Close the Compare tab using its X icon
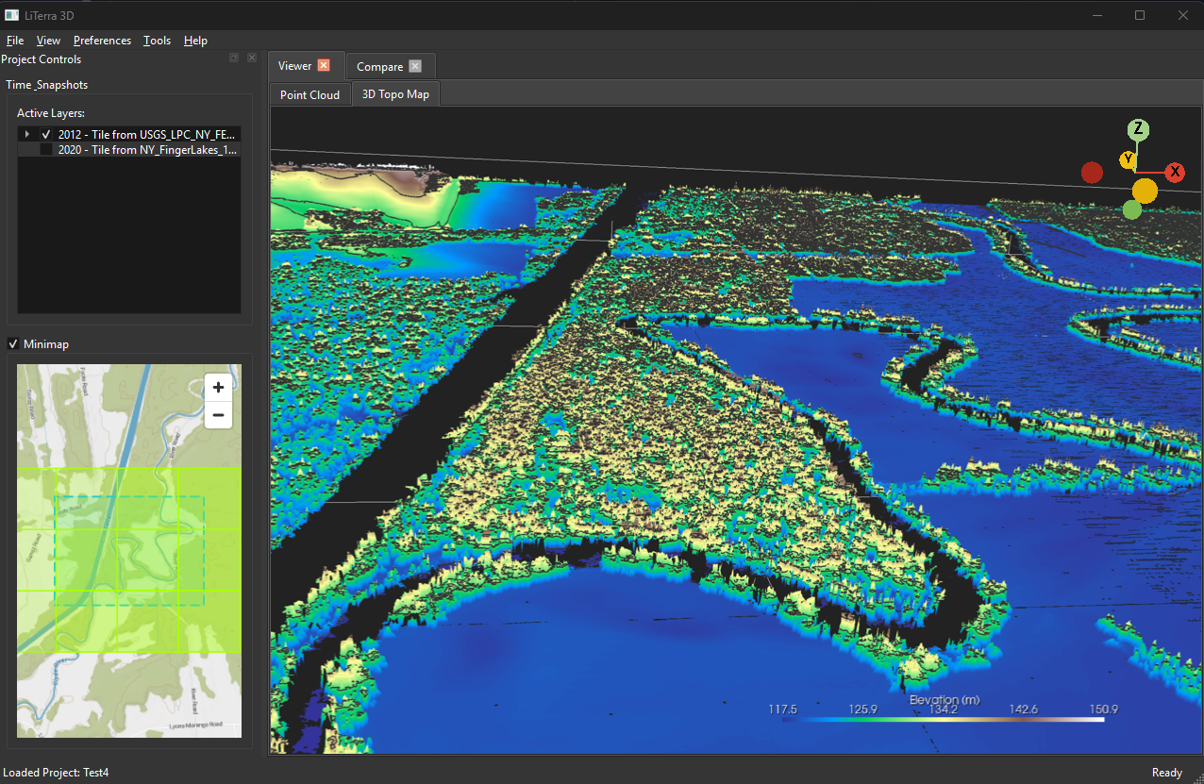Viewport: 1204px width, 784px height. pyautogui.click(x=415, y=66)
